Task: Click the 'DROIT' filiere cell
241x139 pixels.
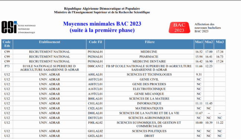Action: 149,136
